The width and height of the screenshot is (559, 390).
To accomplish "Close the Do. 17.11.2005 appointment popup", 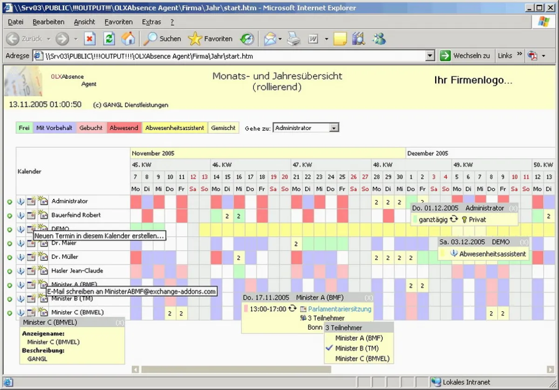I will pos(368,298).
